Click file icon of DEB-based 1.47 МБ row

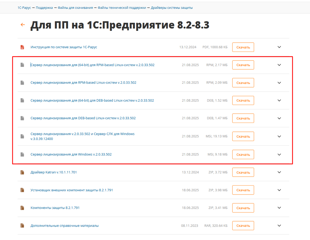22,118
